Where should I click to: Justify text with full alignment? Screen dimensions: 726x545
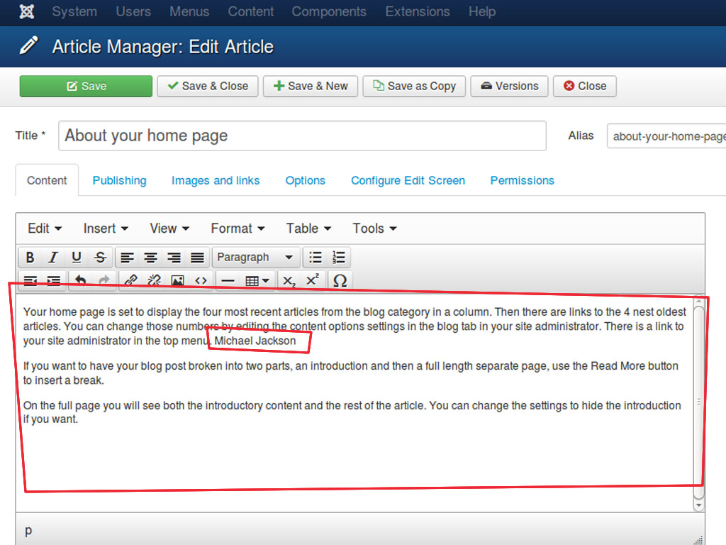pos(197,258)
